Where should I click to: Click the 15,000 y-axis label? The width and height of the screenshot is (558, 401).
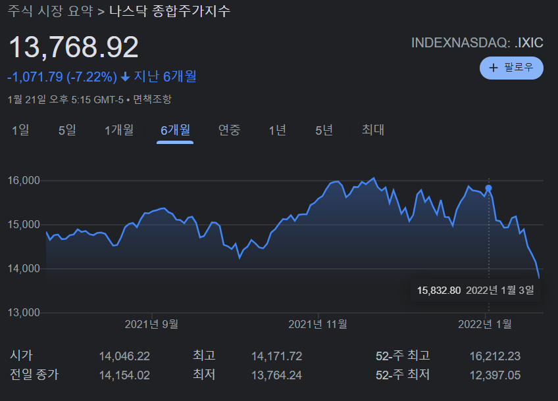click(24, 225)
